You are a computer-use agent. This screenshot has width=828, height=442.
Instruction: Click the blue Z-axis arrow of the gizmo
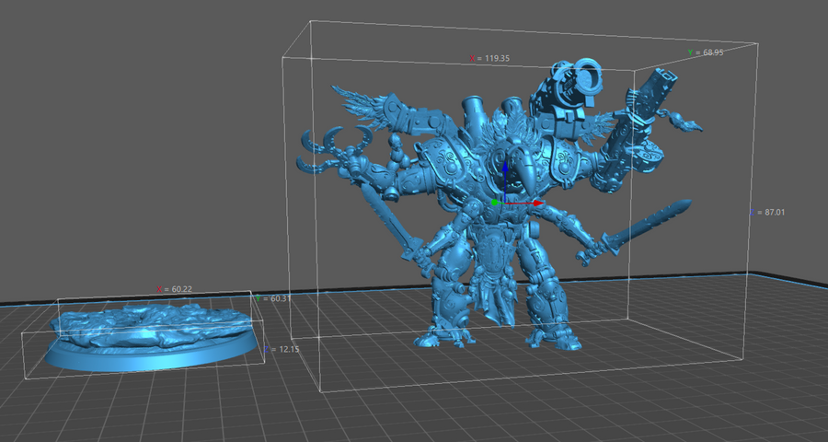504,170
